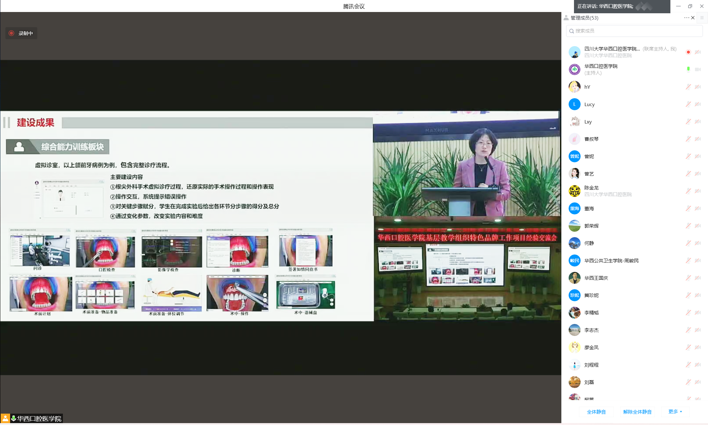The image size is (708, 425).
Task: Open more options in member panel header
Action: (x=687, y=18)
